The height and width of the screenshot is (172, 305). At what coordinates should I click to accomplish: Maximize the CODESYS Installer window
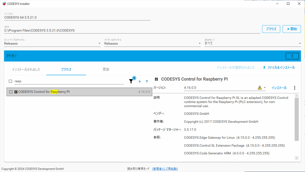[x=288, y=4]
